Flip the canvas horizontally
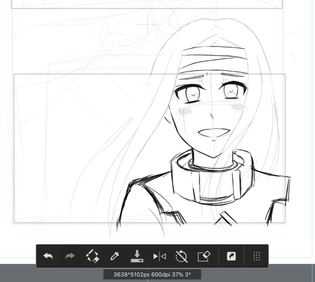Screen dimensions: 315x282 pyautogui.click(x=159, y=256)
